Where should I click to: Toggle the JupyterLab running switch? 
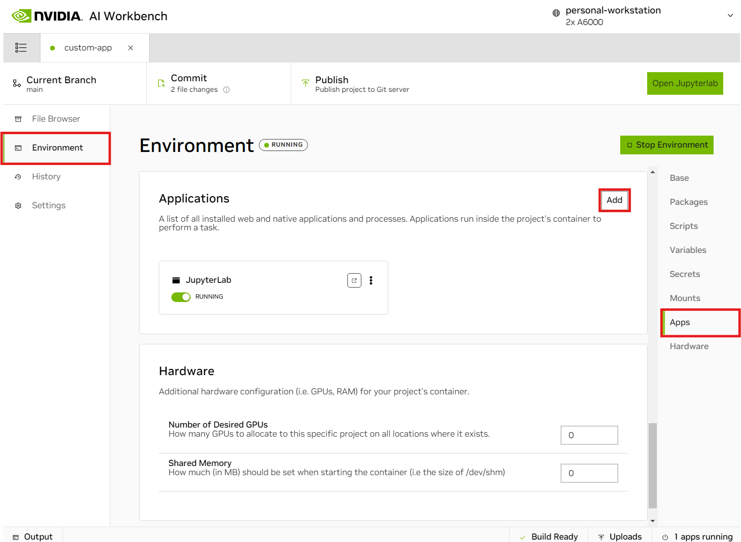[181, 297]
